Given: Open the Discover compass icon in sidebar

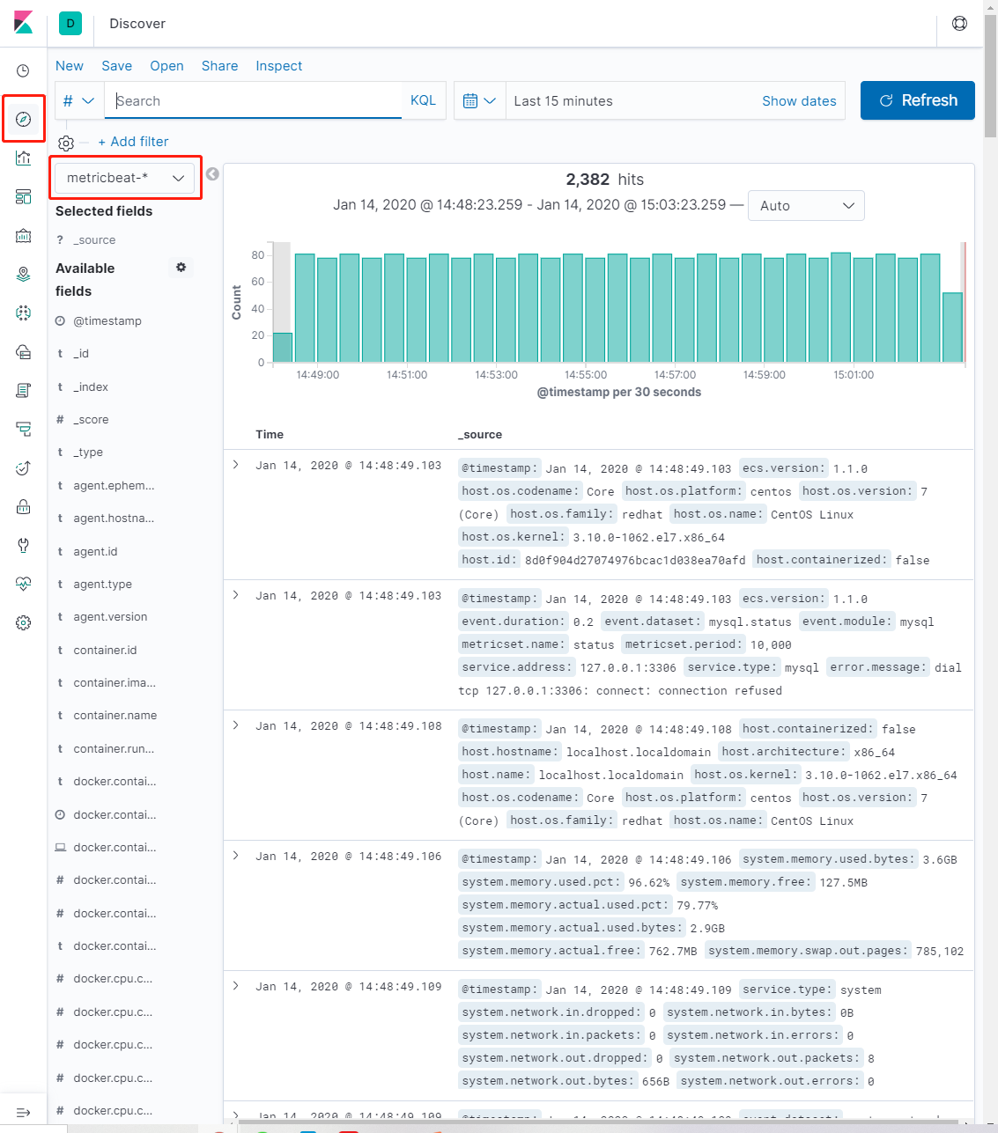Looking at the screenshot, I should 23,118.
